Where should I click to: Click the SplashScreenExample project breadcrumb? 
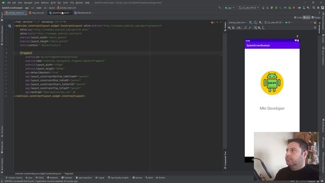[x=12, y=8]
